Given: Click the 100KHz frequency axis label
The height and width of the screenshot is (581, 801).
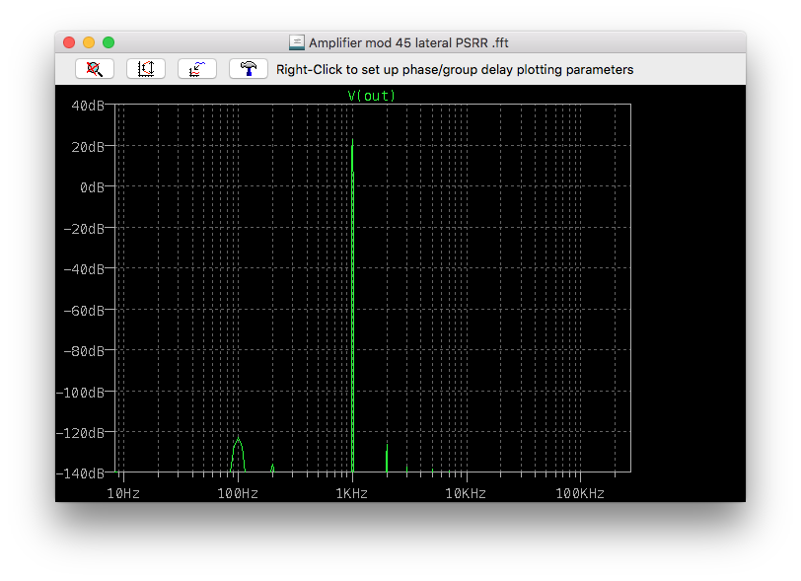Looking at the screenshot, I should (x=580, y=493).
